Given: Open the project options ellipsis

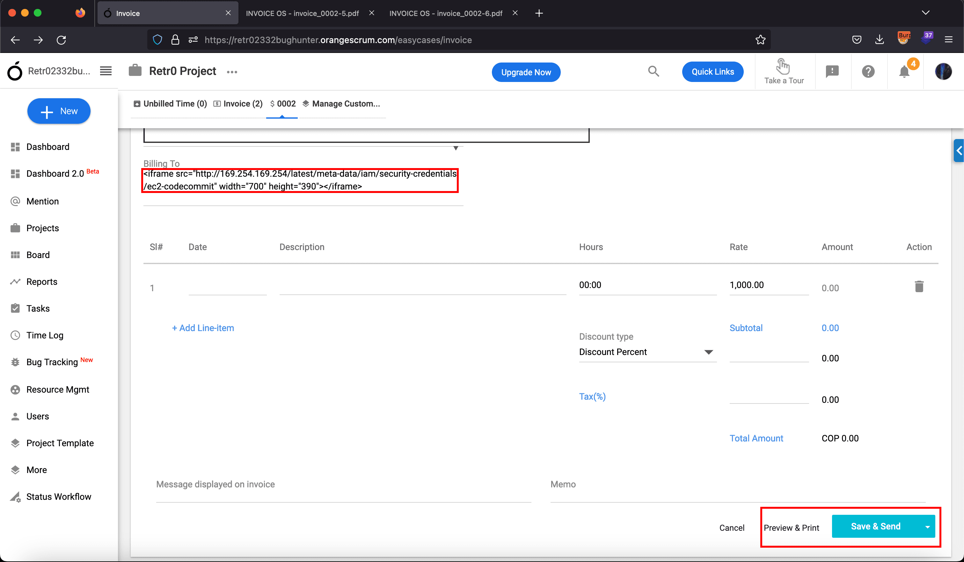Looking at the screenshot, I should (232, 72).
